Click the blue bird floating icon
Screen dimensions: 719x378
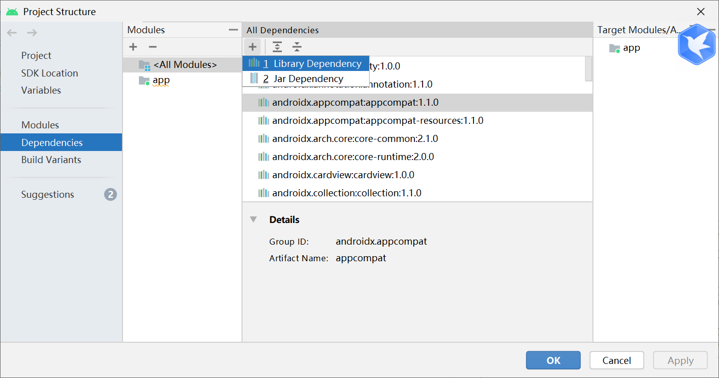tap(696, 44)
